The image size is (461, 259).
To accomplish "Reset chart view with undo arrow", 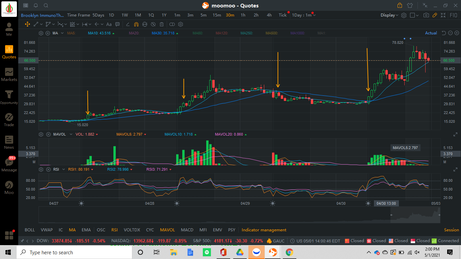I will (444, 33).
